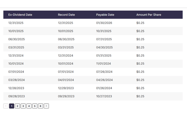Select record date 06/30/2025 cell
The image size is (187, 118).
pyautogui.click(x=66, y=39)
